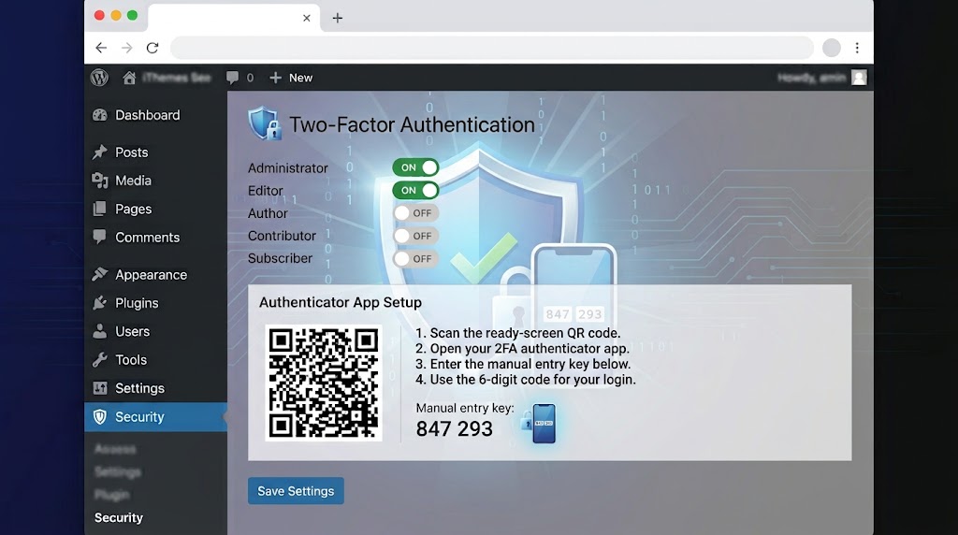The image size is (958, 535).
Task: Click the Pages icon in sidebar
Action: coord(99,209)
